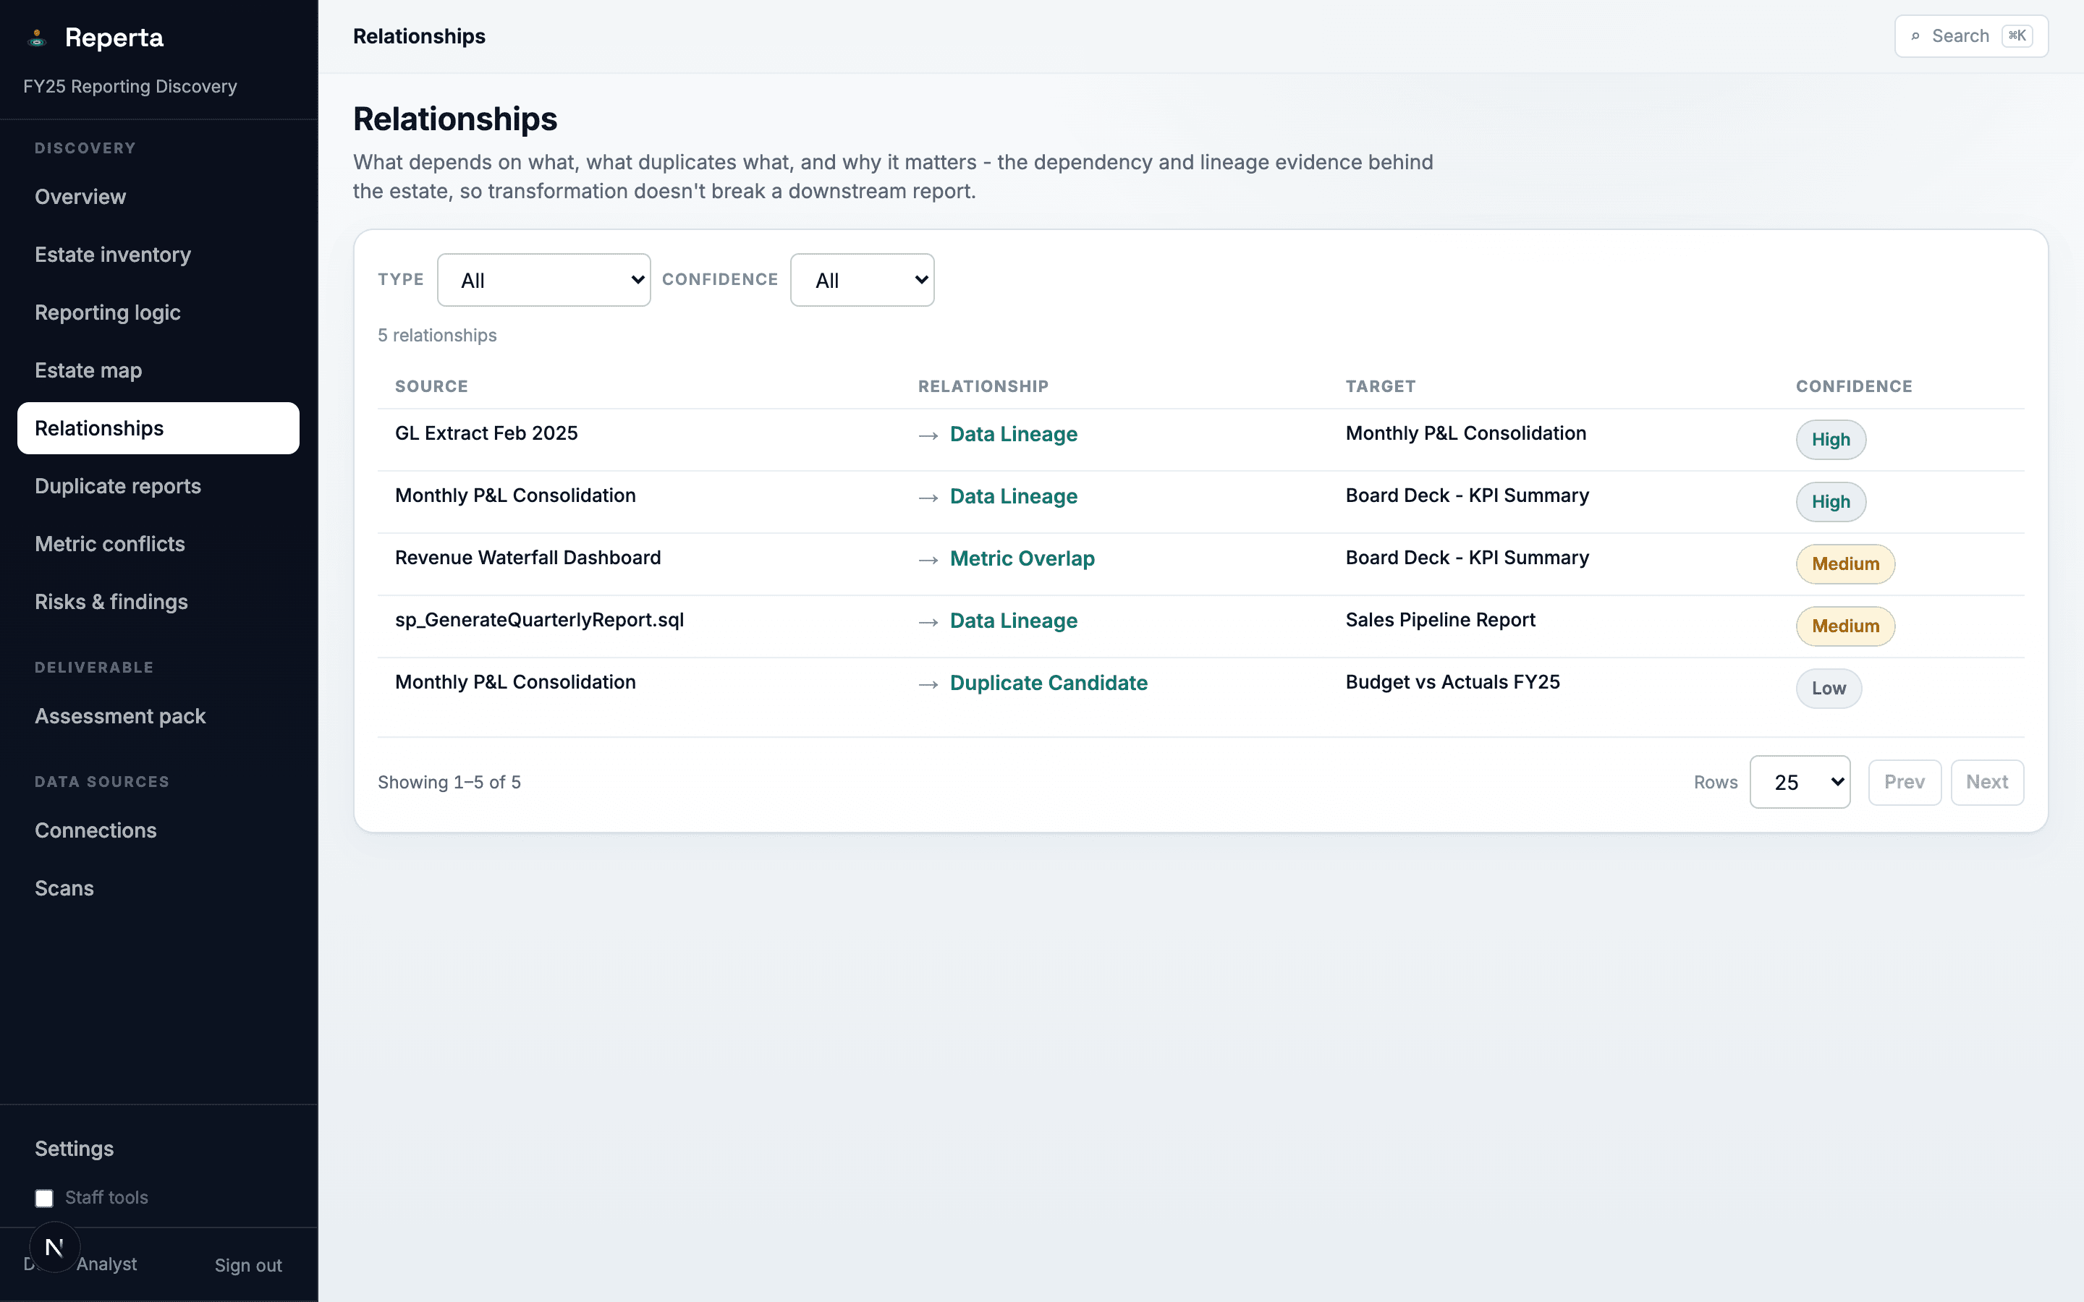Viewport: 2084px width, 1302px height.
Task: Go to Connections under Data Sources
Action: click(158, 830)
